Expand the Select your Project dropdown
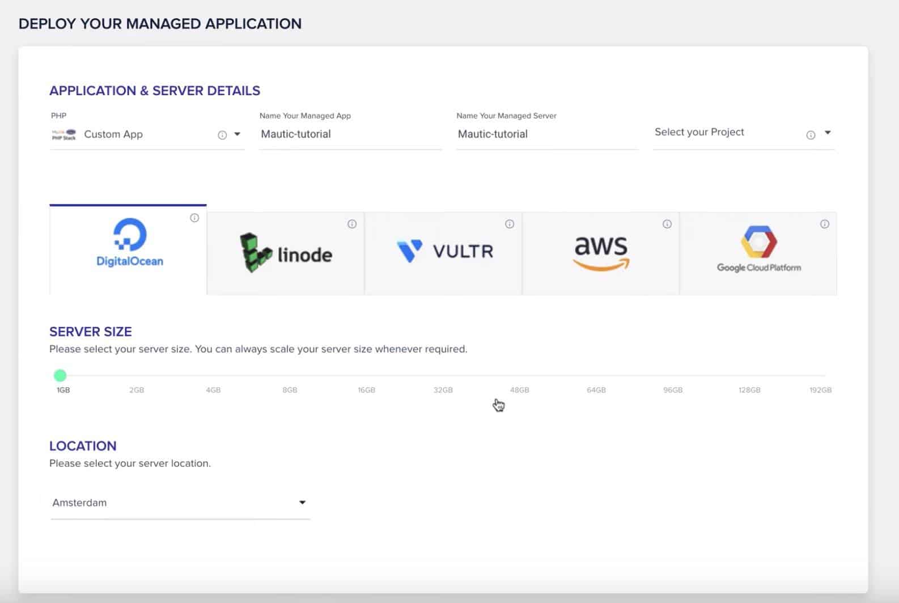 point(744,134)
